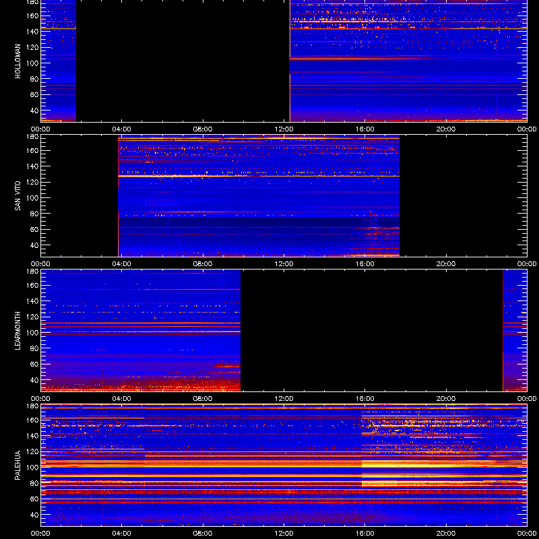The image size is (539, 539).
Task: Click Learmonth panel's 04:00 time label
Action: [x=122, y=399]
